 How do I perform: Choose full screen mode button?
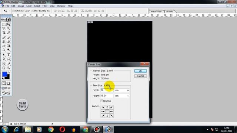[9, 88]
